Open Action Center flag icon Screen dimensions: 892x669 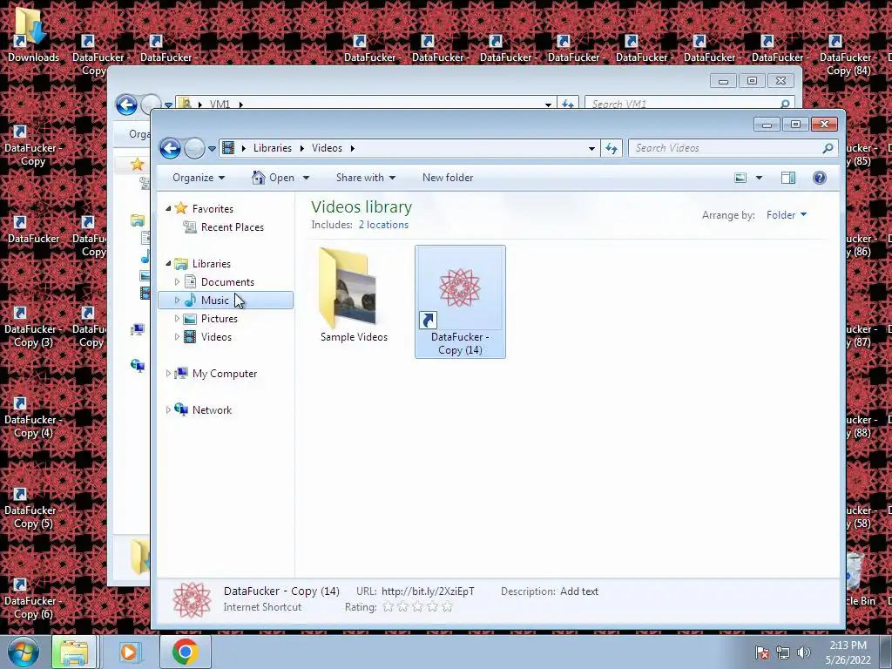point(761,652)
